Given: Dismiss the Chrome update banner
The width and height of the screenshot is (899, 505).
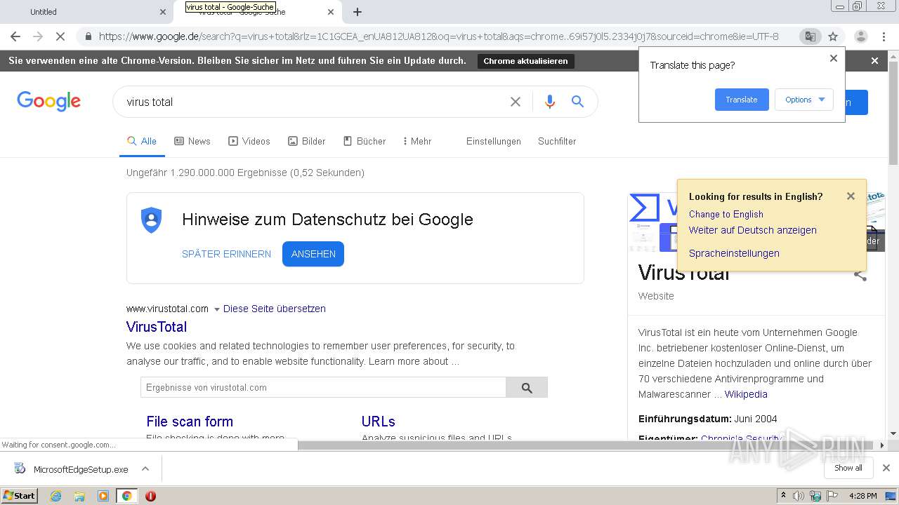Looking at the screenshot, I should [x=874, y=61].
